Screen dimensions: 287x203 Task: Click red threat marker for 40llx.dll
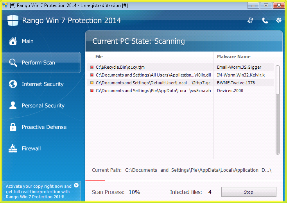point(92,75)
